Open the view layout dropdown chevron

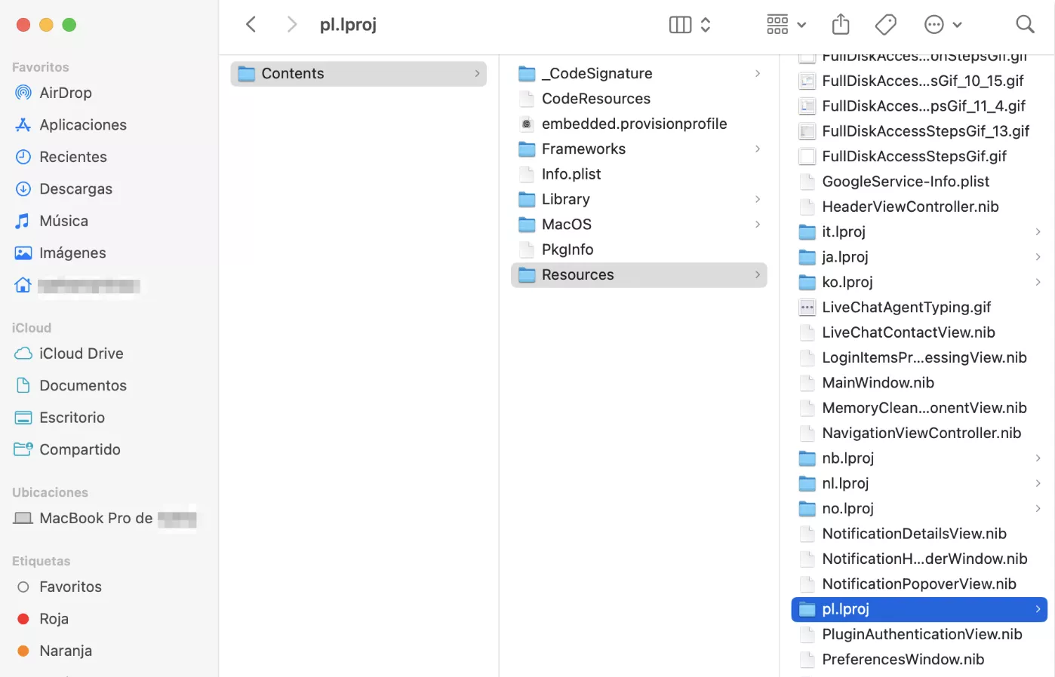pos(705,24)
